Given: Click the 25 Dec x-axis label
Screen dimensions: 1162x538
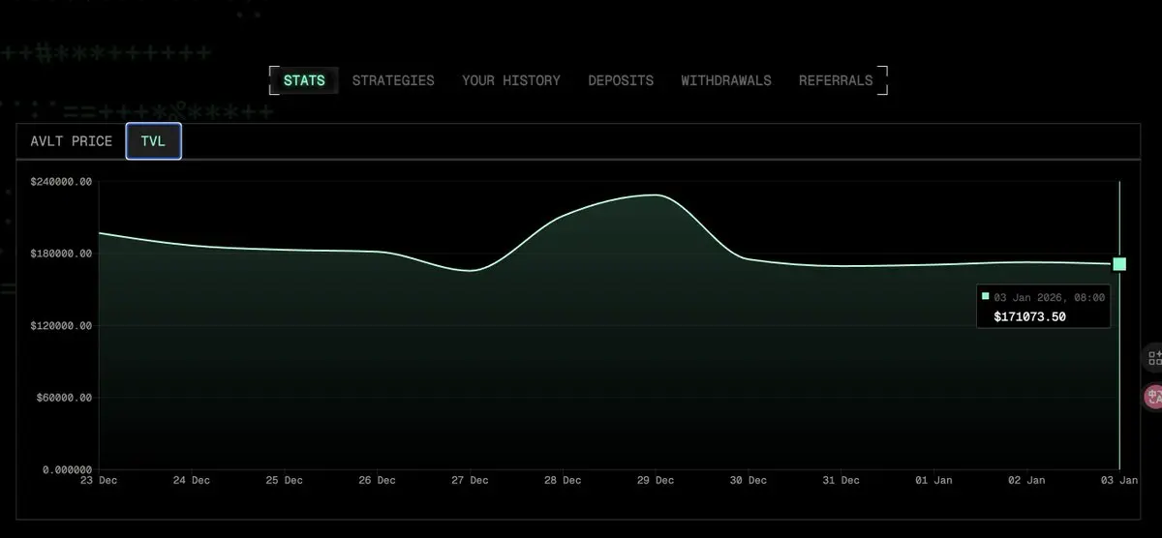Looking at the screenshot, I should coord(284,480).
